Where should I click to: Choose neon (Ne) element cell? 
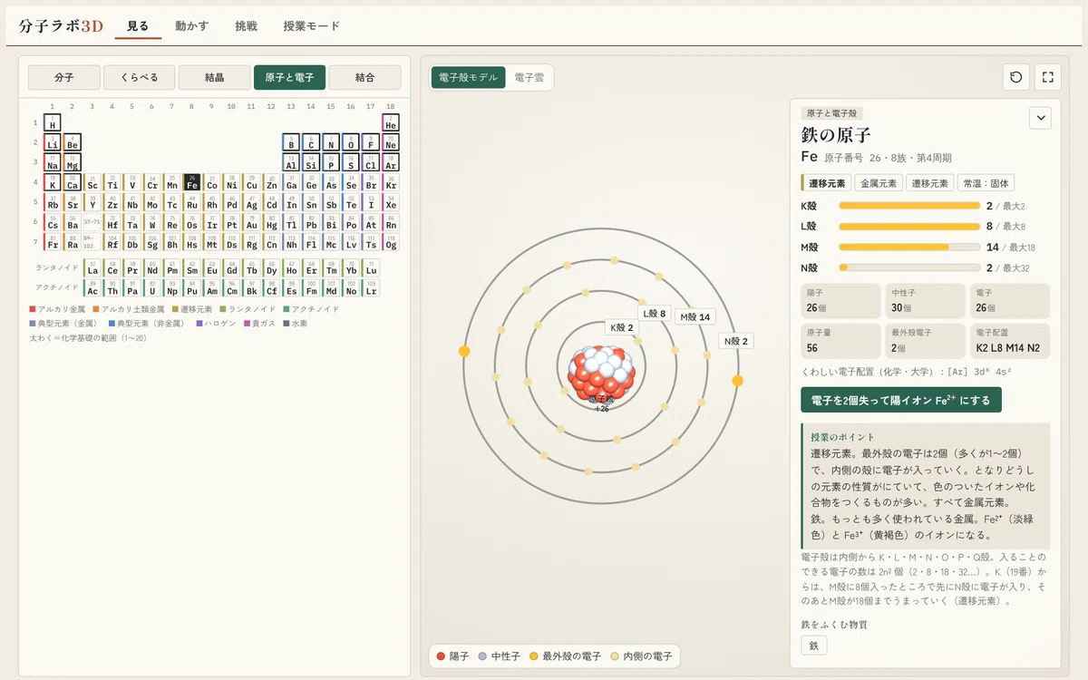coord(391,143)
